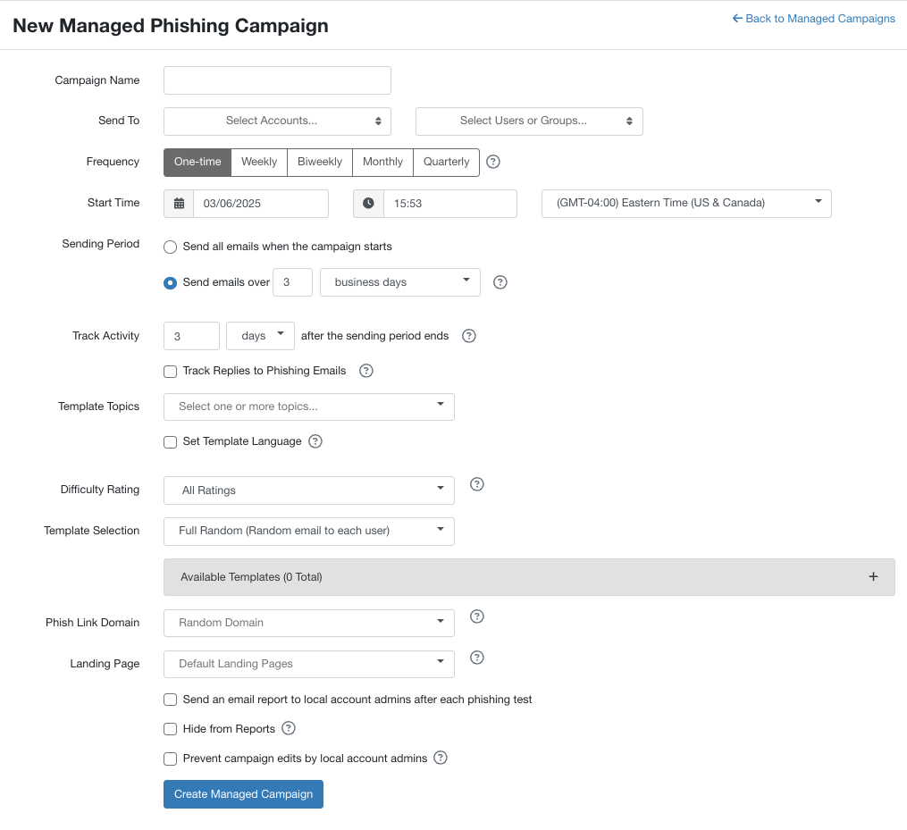
Task: Click the Campaign Name input field
Action: click(277, 80)
